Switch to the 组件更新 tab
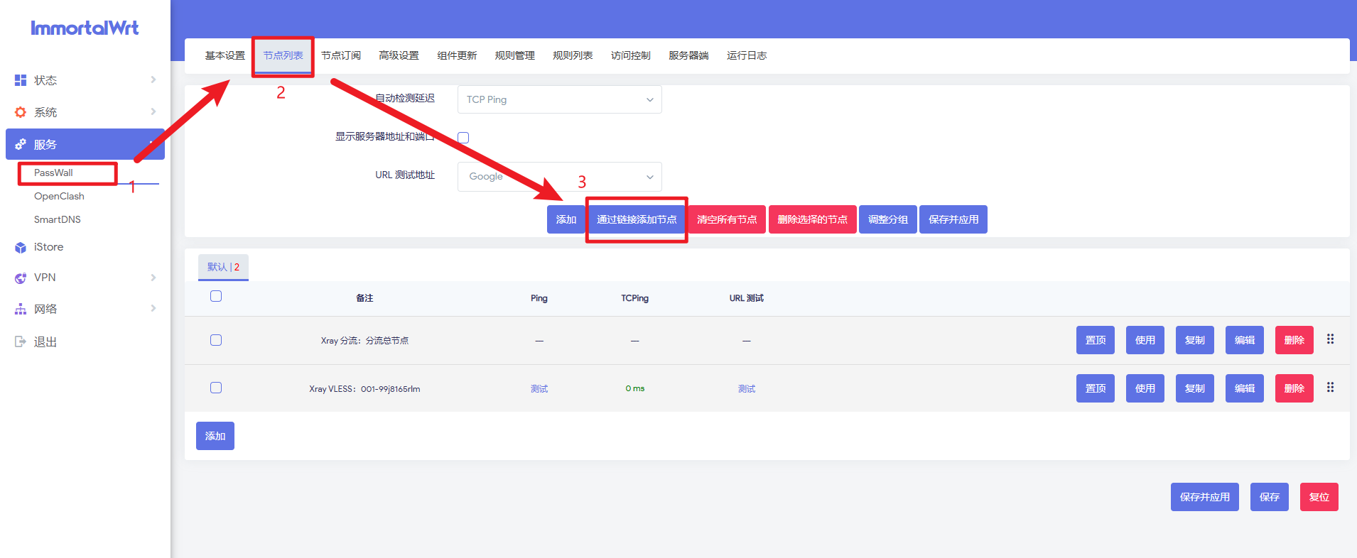The image size is (1357, 558). tap(457, 55)
